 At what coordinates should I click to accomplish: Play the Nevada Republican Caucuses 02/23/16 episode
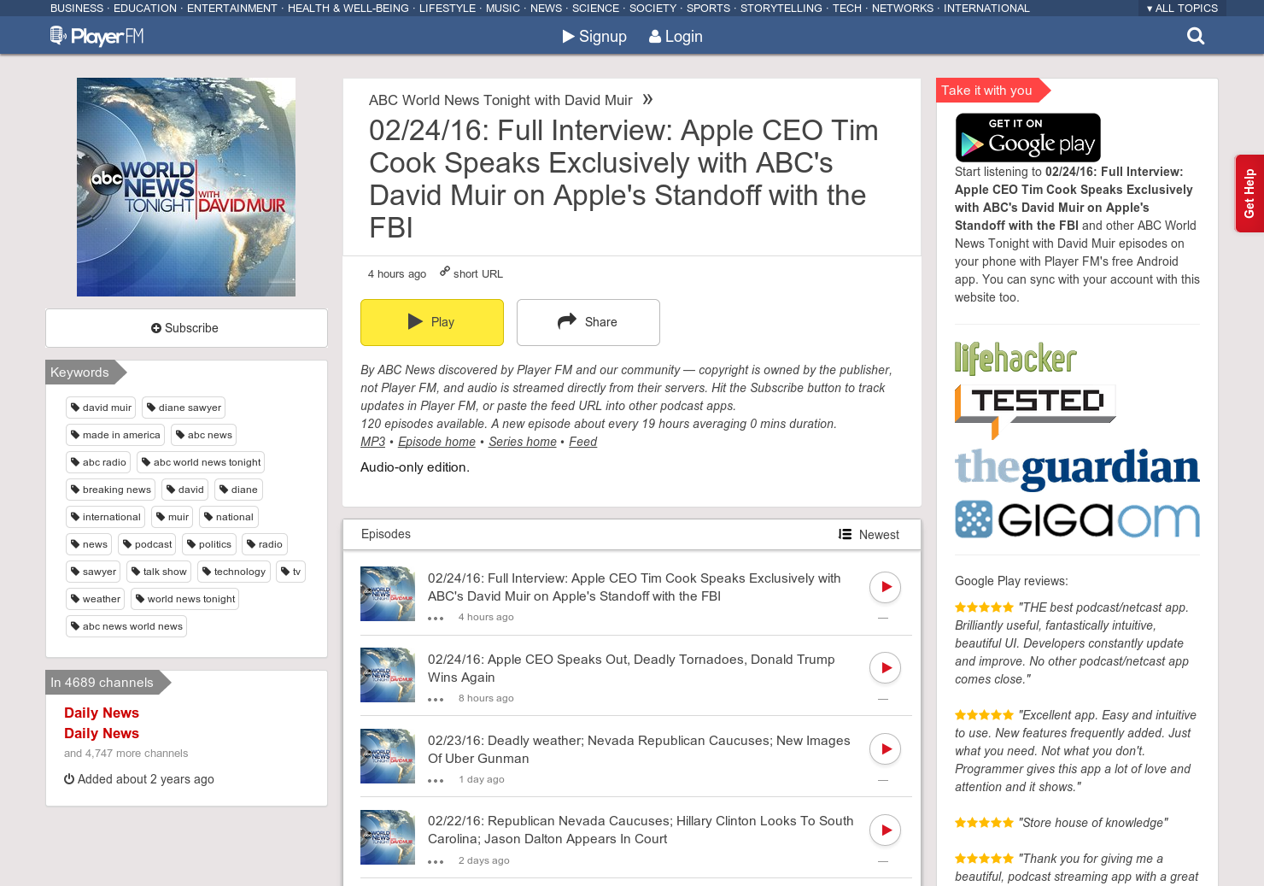click(885, 749)
